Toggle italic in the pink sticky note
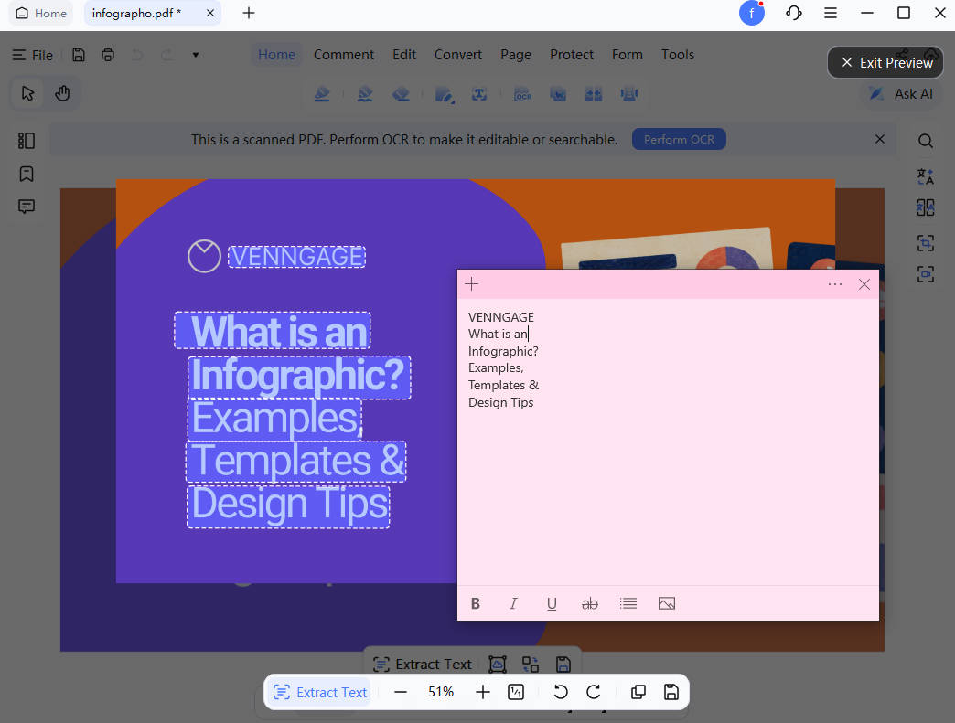This screenshot has height=723, width=955. click(513, 603)
